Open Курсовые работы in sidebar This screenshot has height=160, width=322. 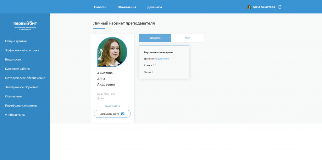18,69
